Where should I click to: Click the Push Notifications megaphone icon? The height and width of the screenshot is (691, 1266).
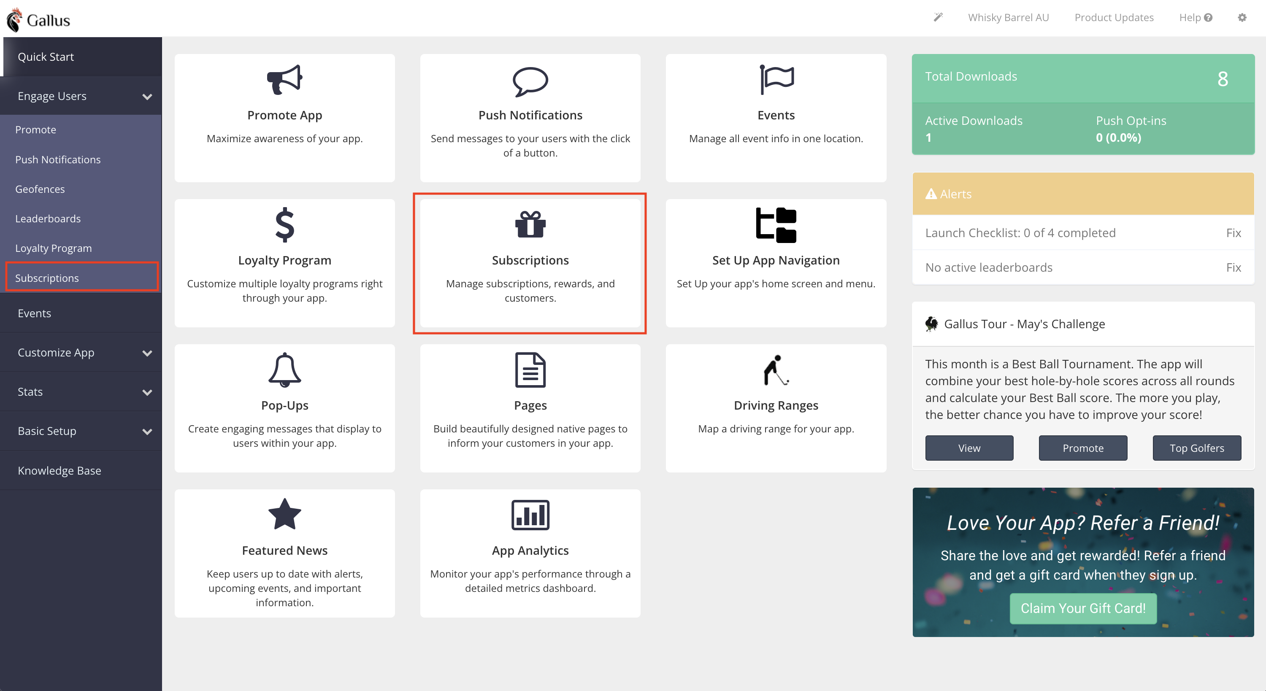[529, 82]
